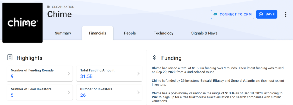
Task: Open the Signals & News tab
Action: 204,33
